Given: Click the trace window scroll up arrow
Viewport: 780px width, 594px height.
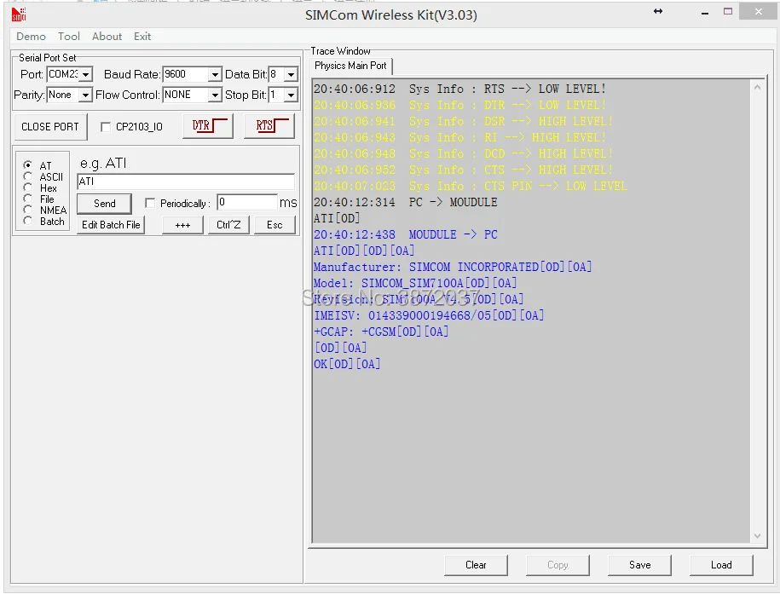Looking at the screenshot, I should (x=757, y=88).
